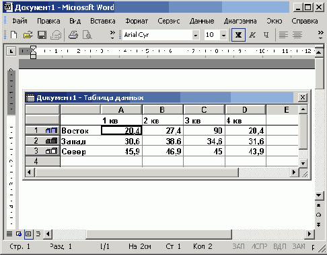Select column A header in datasheet
Image resolution: width=327 pixels, height=255 pixels.
[x=121, y=110]
